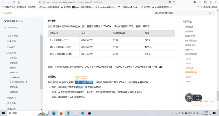The height and width of the screenshot is (116, 219).
Task: Select QPS叠加包 in the left sidebar
Action: pyautogui.click(x=15, y=77)
